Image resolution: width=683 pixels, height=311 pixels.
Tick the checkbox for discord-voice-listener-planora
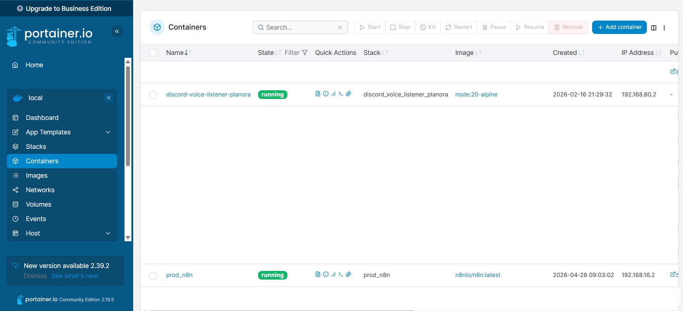coord(153,95)
